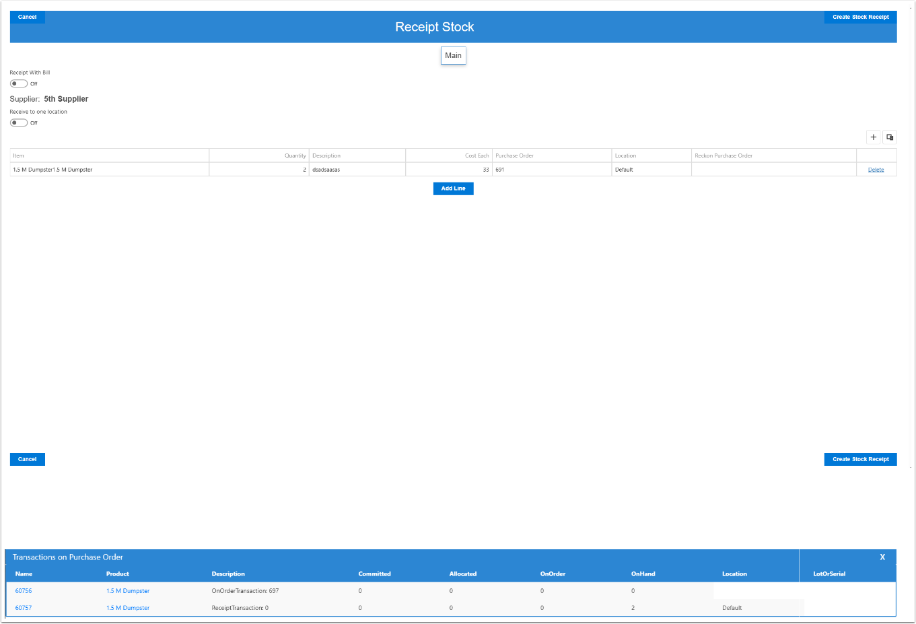Viewport: 916px width, 624px height.
Task: Toggle the Receive to one location switch
Action: pos(19,123)
